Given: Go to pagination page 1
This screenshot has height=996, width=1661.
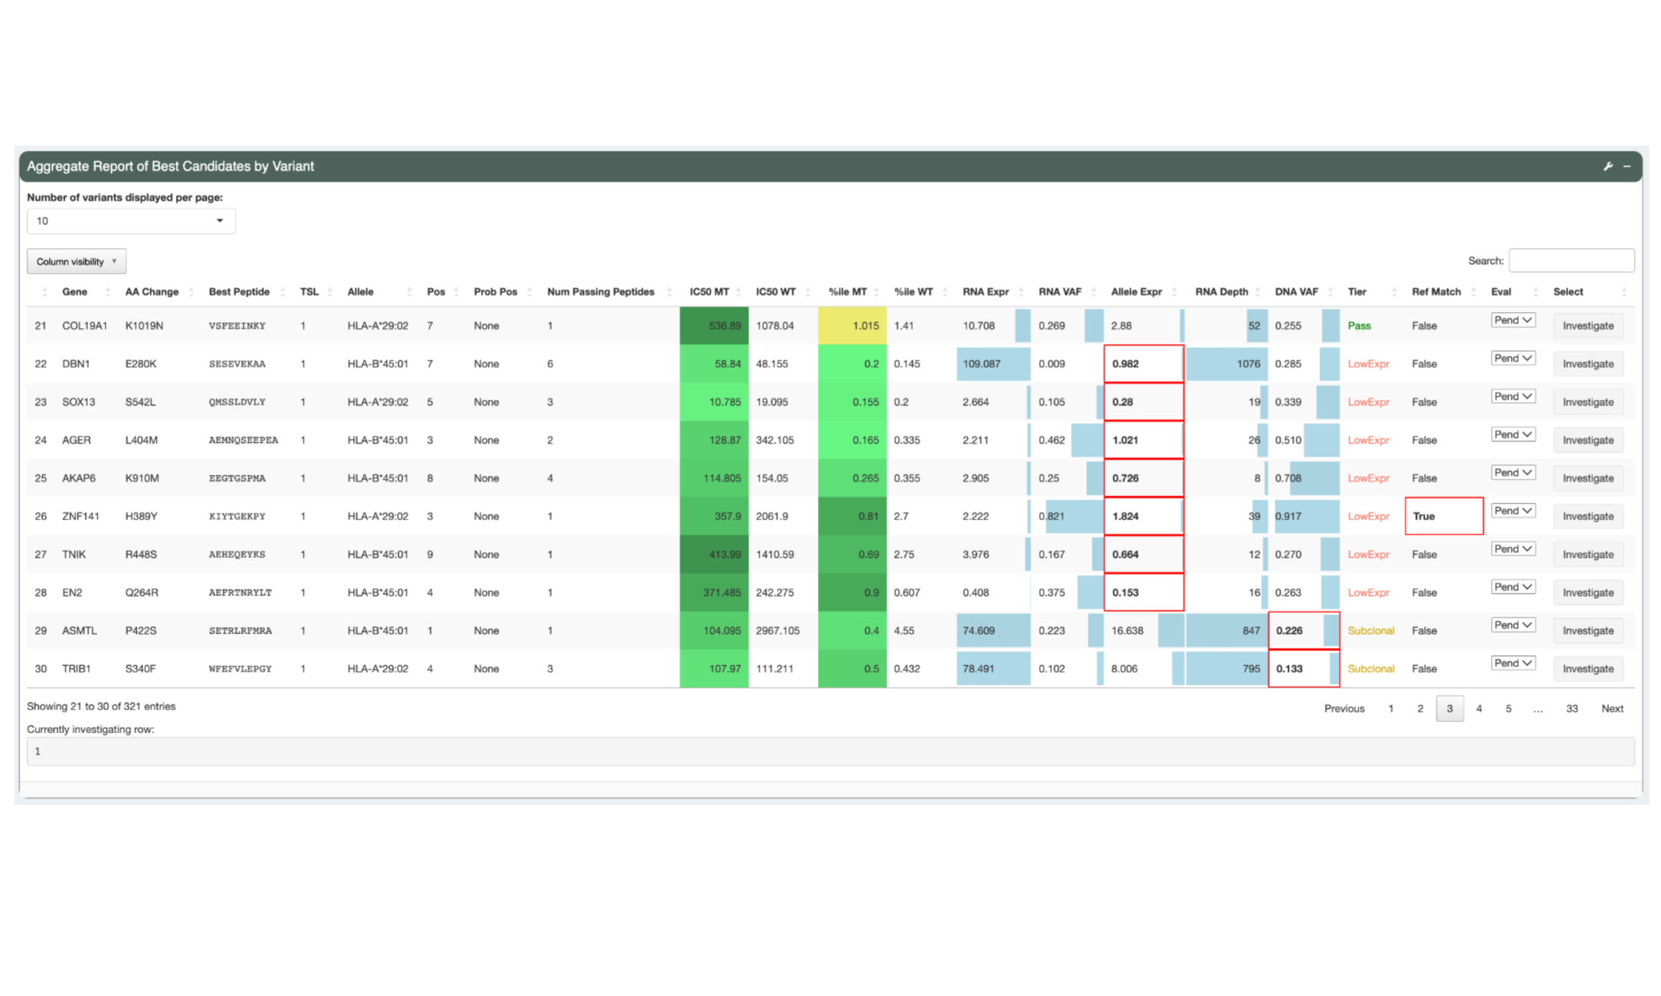Looking at the screenshot, I should click(x=1391, y=708).
